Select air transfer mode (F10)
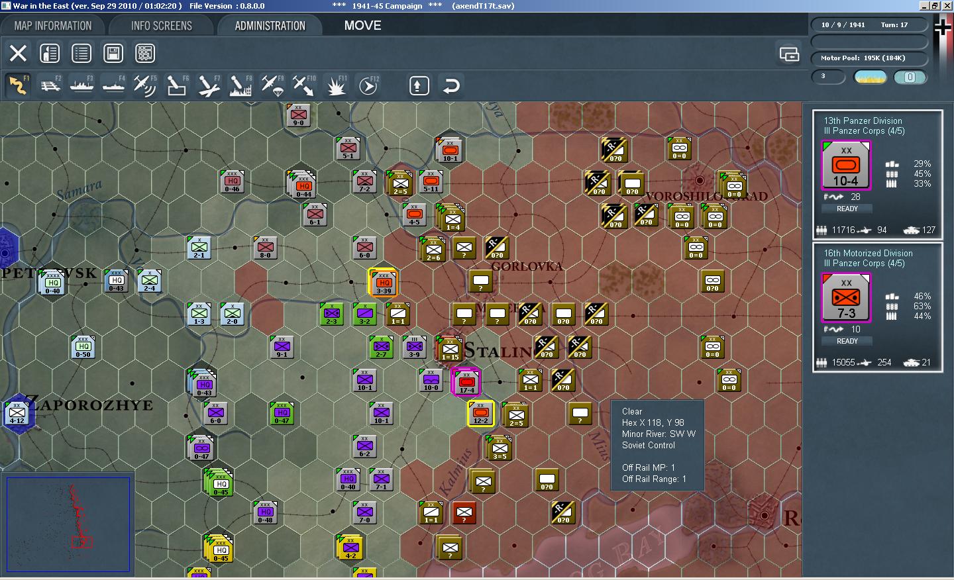 (x=304, y=85)
